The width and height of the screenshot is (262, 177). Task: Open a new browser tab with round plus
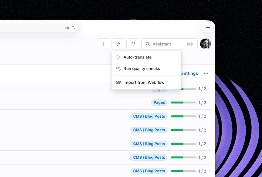click(x=208, y=27)
